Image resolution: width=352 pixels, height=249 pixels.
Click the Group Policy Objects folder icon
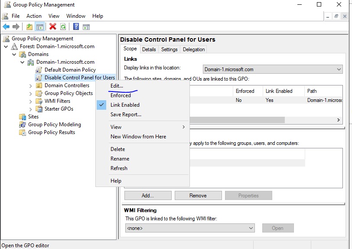[x=39, y=93]
